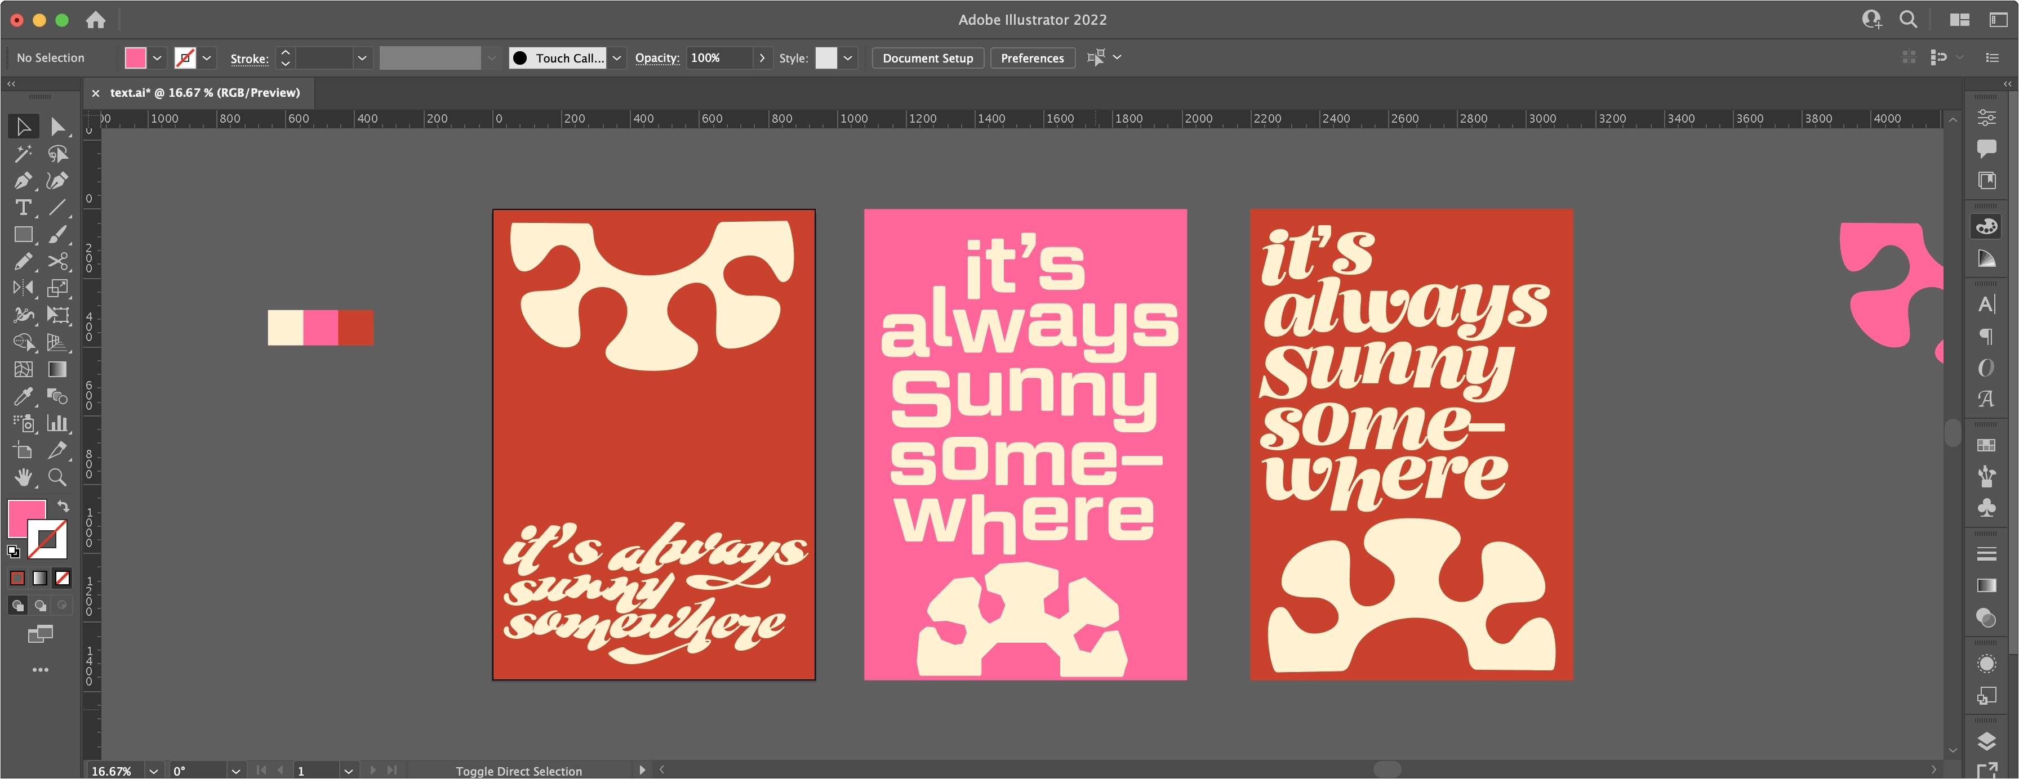The image size is (2019, 779).
Task: Swap fill and stroke colors
Action: 64,506
